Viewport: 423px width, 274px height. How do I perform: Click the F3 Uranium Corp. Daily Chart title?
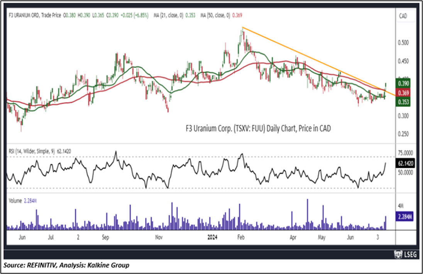(x=258, y=129)
